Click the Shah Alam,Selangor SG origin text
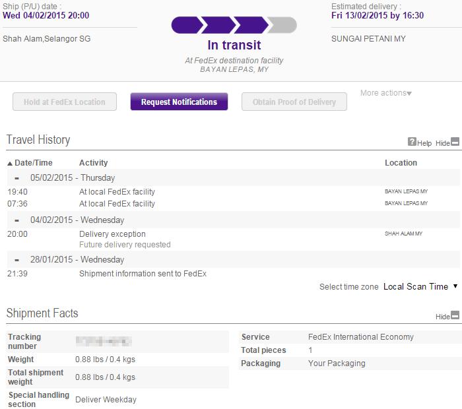This screenshot has width=462, height=409. click(47, 39)
